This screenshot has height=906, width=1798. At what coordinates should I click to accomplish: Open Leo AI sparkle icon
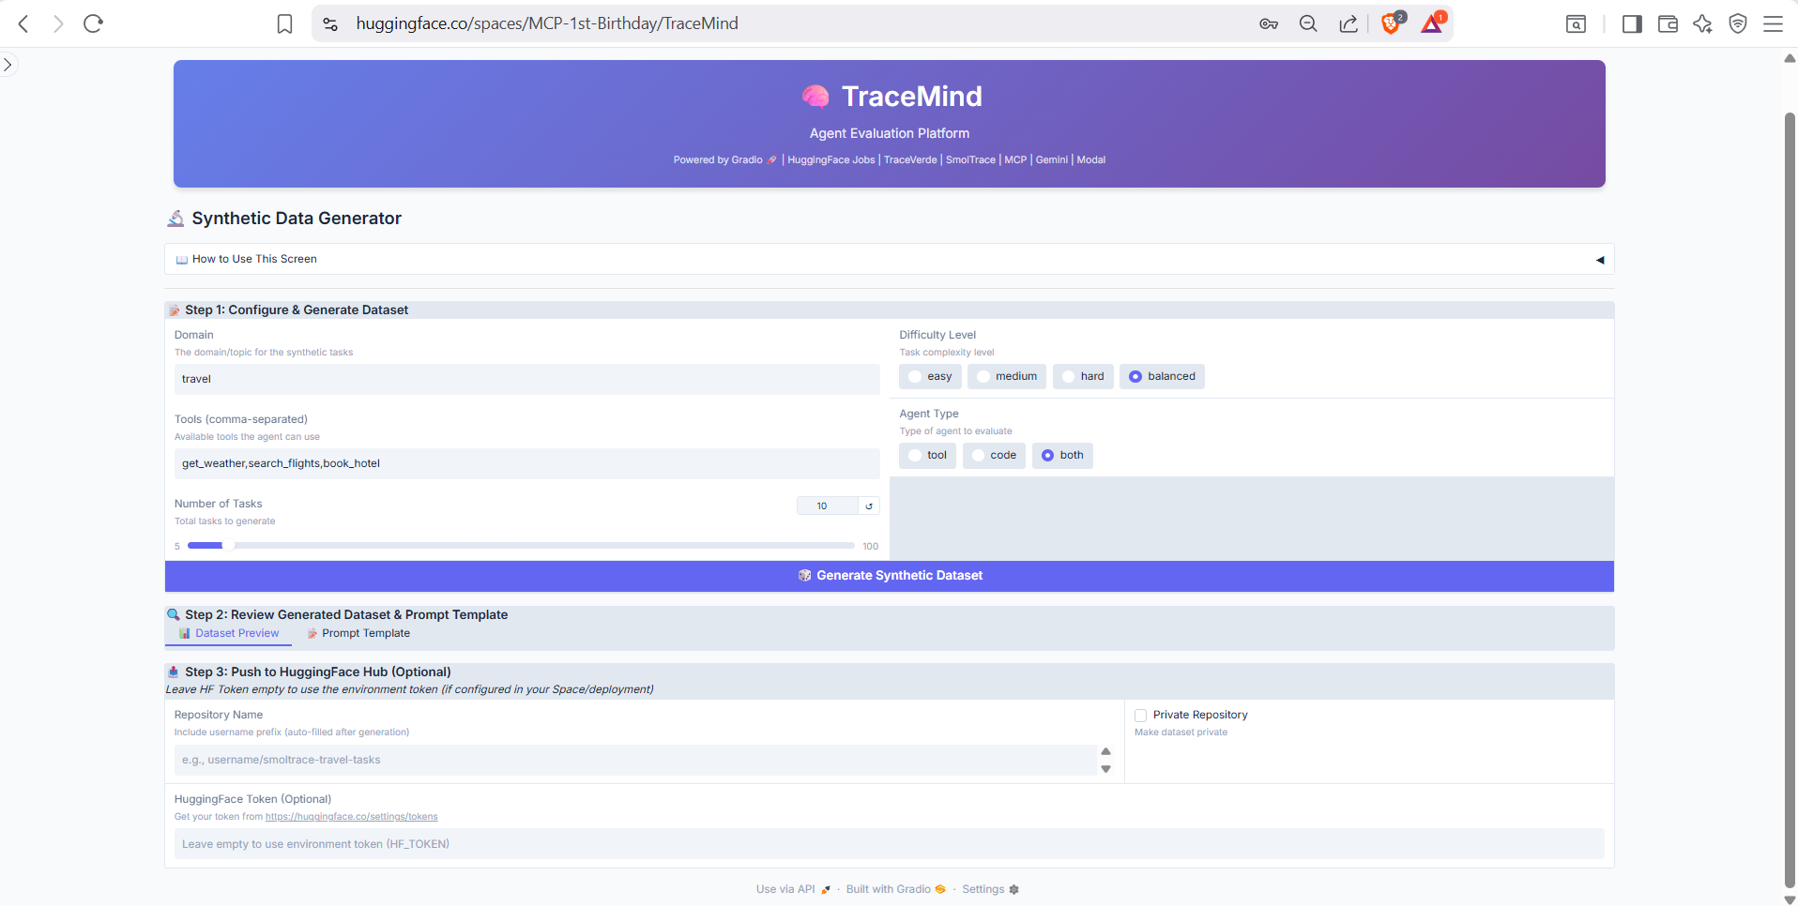click(1702, 23)
